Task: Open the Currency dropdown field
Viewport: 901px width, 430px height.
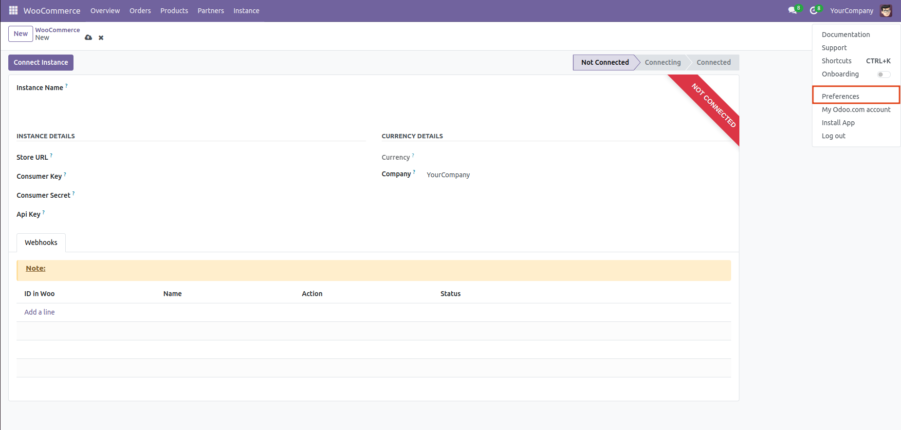Action: click(578, 157)
